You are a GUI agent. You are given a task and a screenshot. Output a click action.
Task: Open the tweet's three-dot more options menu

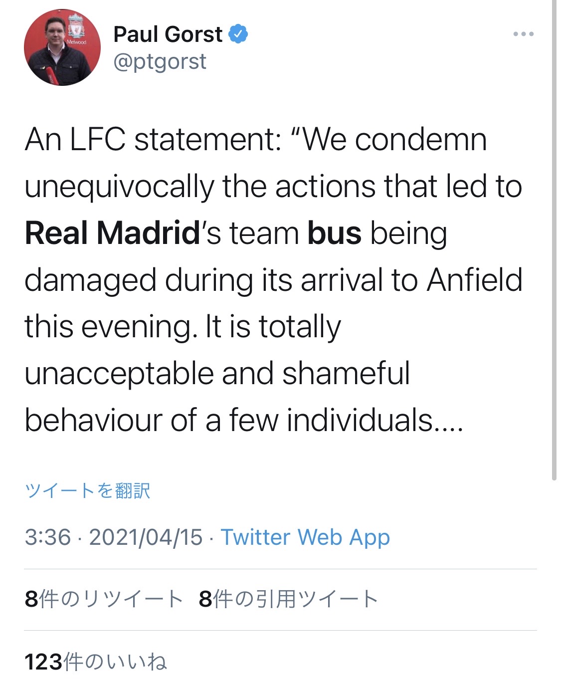click(523, 34)
